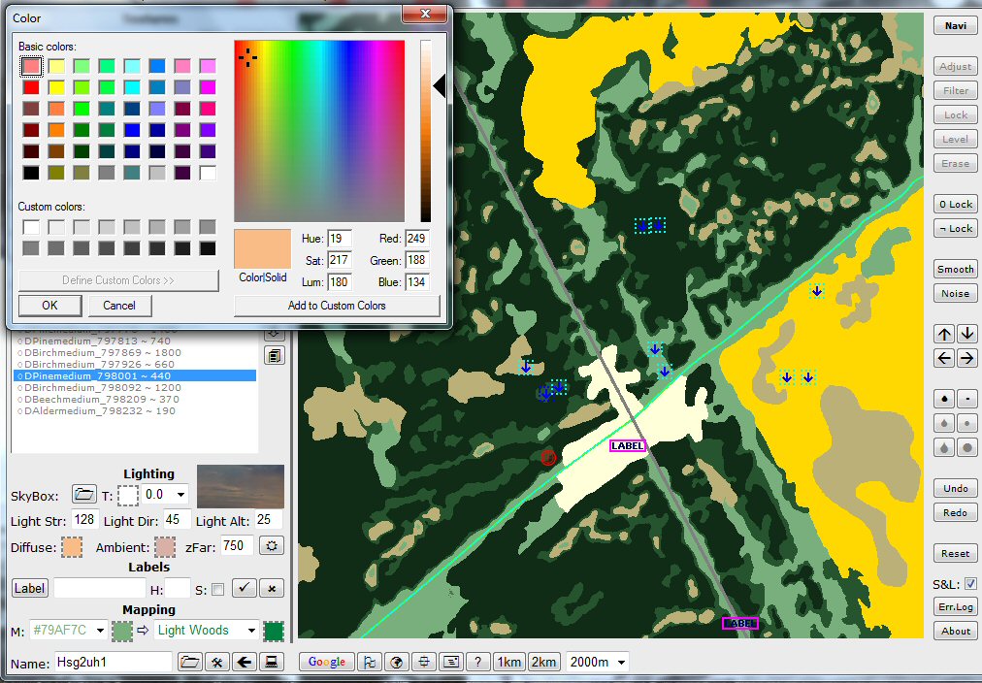This screenshot has width=982, height=683.
Task: Click the Hue input field
Action: [340, 239]
